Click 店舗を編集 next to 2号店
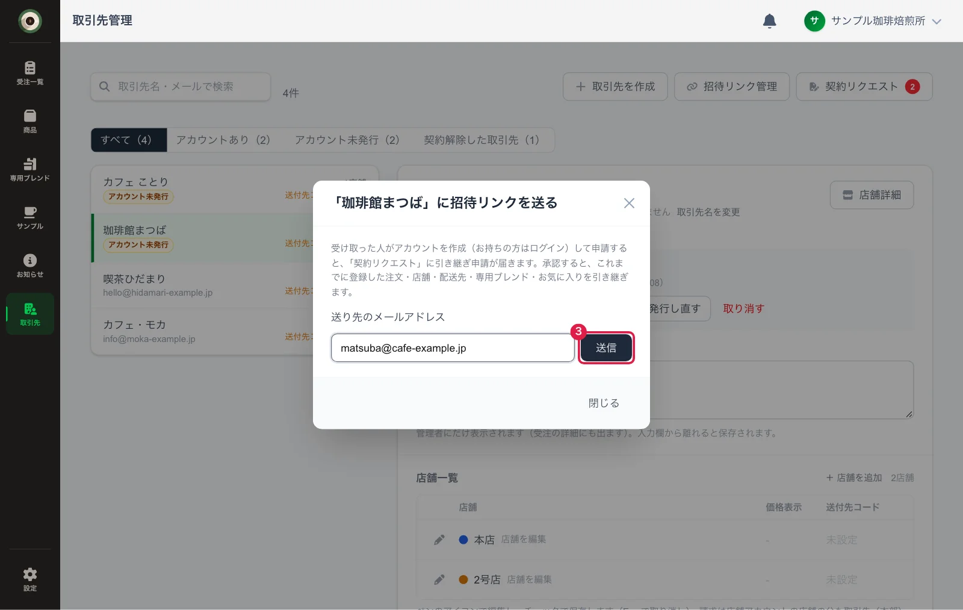Viewport: 963px width, 610px height. pos(530,579)
